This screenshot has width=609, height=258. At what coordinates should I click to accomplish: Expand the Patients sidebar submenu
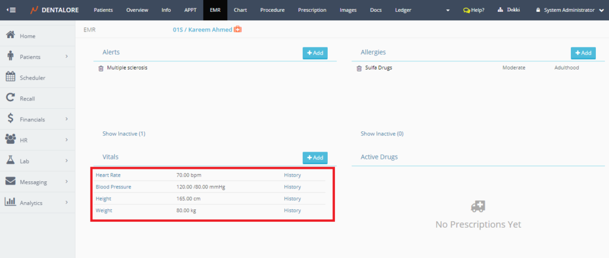tap(67, 56)
